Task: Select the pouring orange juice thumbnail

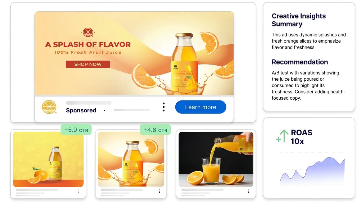Action: [216, 159]
